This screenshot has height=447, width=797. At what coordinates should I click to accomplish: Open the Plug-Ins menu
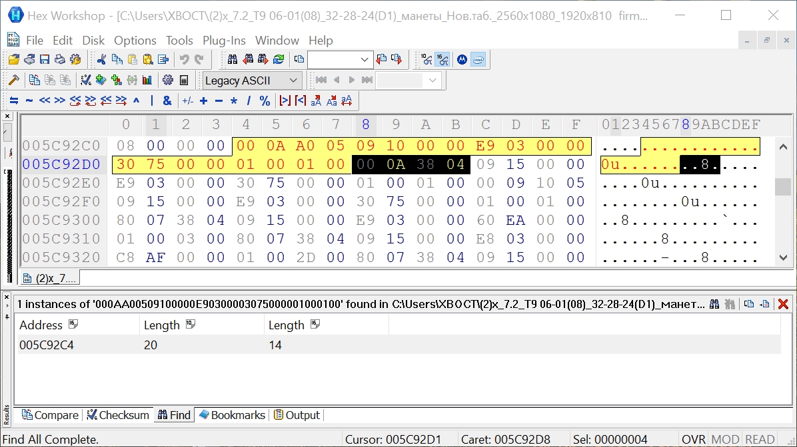(x=225, y=41)
